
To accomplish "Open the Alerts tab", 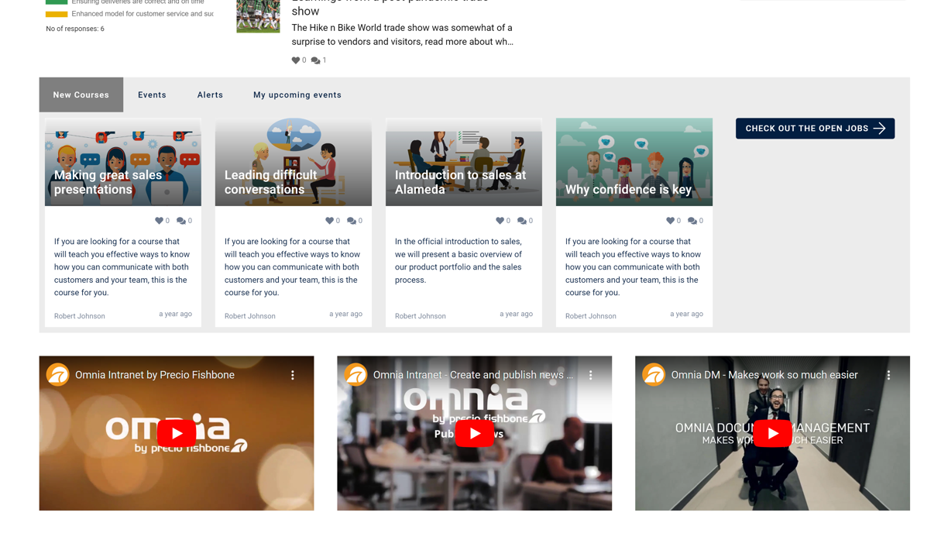I will pos(210,95).
